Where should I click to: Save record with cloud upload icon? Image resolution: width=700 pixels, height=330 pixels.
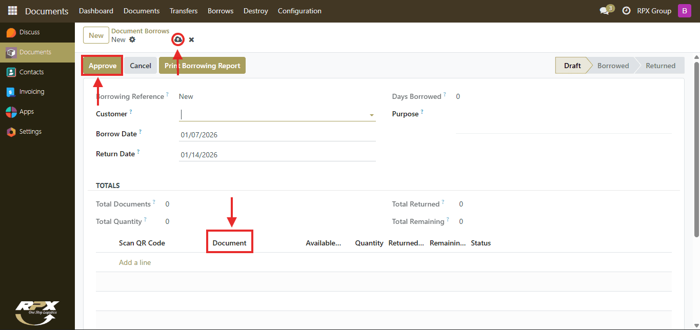coord(178,39)
